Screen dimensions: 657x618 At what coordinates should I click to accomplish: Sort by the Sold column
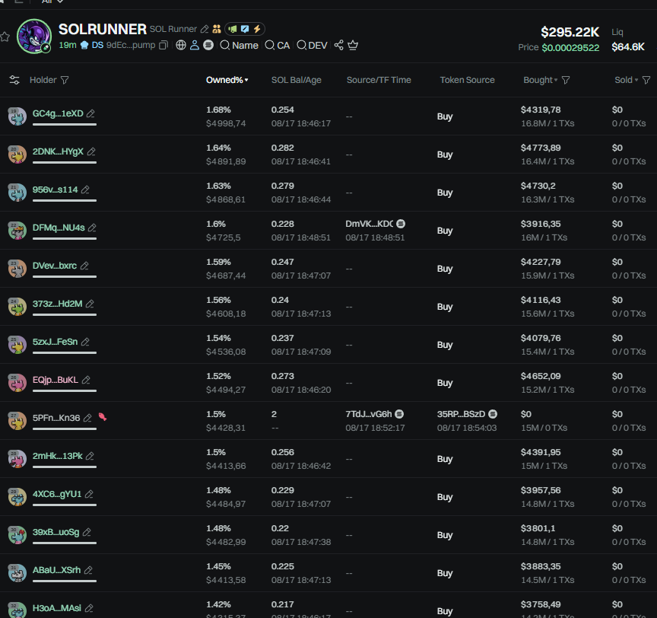626,80
